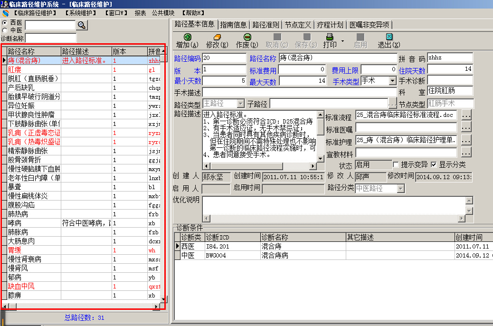Open the 手术类型 dropdown
The image size is (493, 326).
coord(392,81)
